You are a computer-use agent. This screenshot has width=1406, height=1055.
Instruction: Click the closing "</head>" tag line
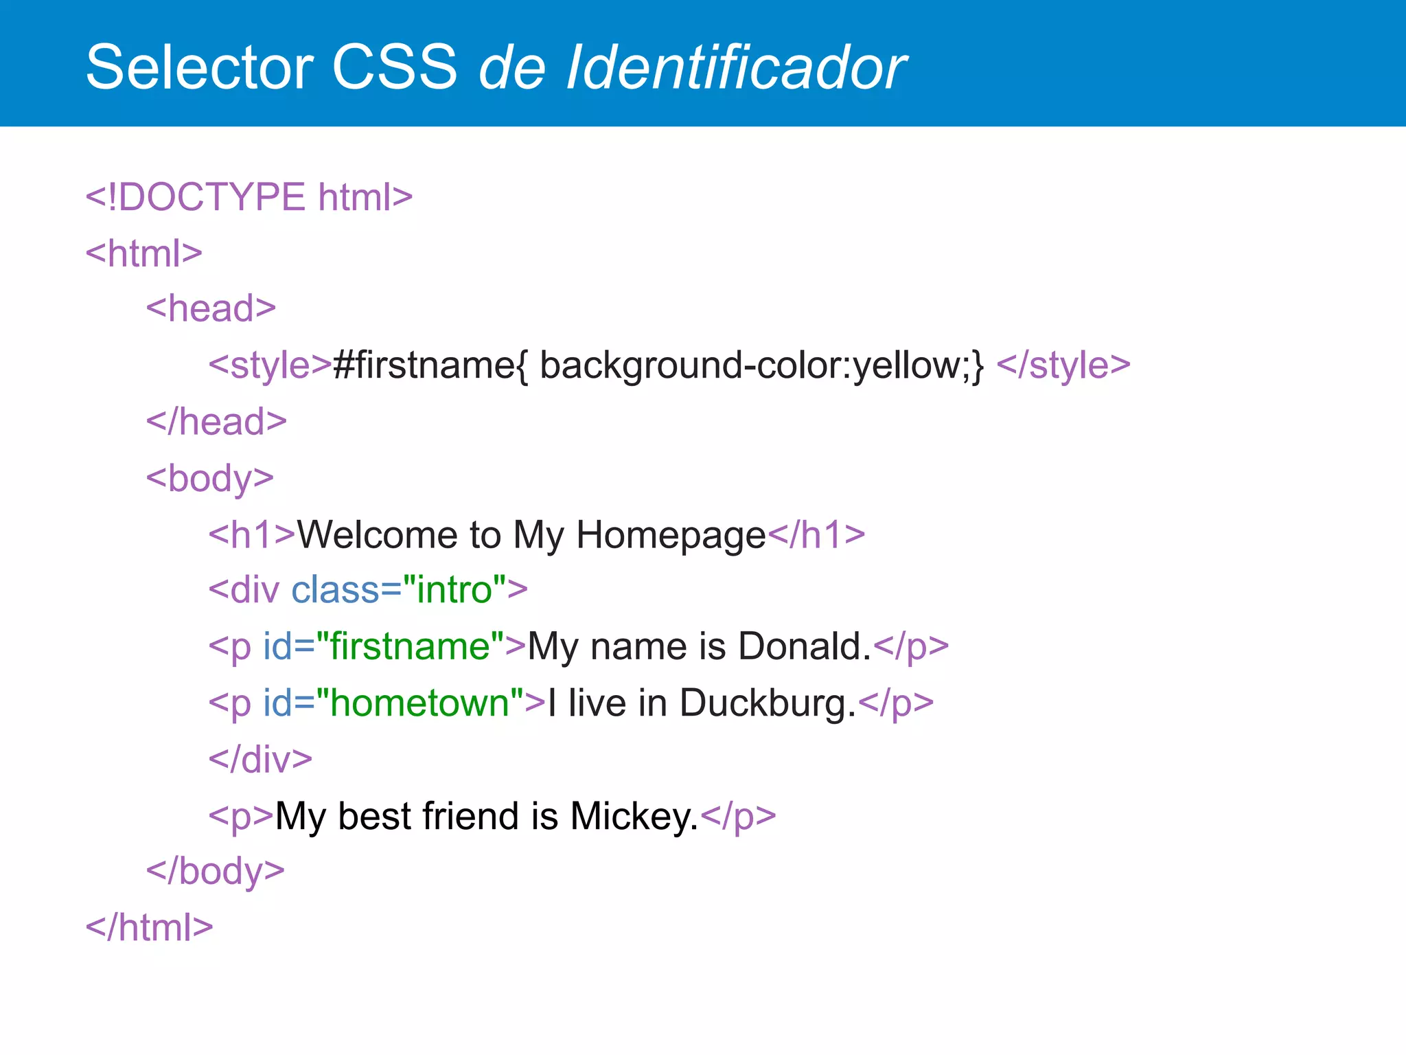216,422
